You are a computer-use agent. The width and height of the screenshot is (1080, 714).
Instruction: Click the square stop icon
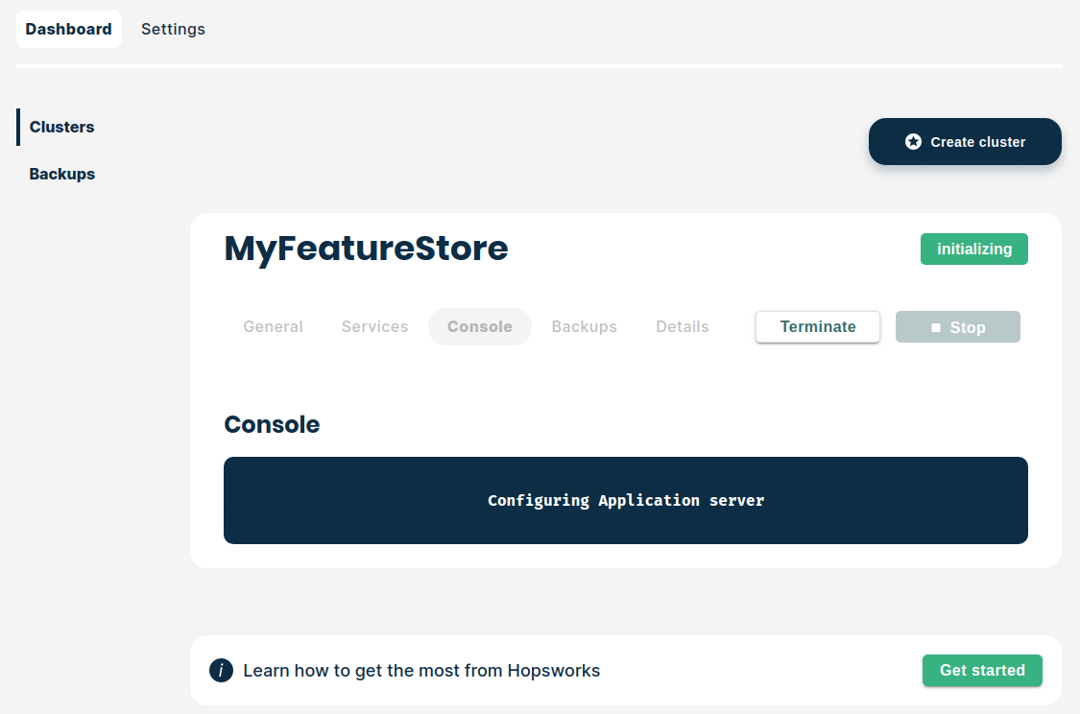click(x=936, y=327)
